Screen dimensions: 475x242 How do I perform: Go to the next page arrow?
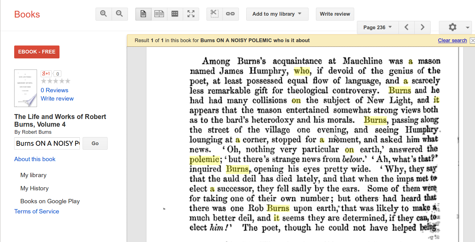(x=423, y=27)
